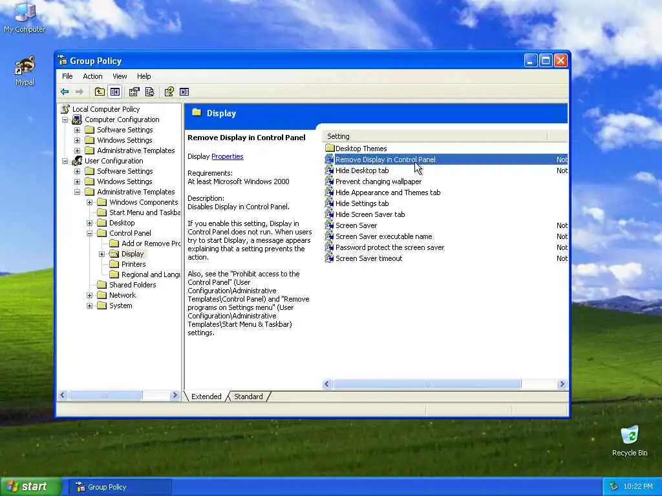Expand Administrative Templates under Computer Configuration
662x496 pixels.
78,150
